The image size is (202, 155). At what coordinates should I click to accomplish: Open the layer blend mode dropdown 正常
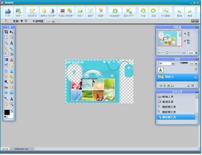click(x=173, y=63)
